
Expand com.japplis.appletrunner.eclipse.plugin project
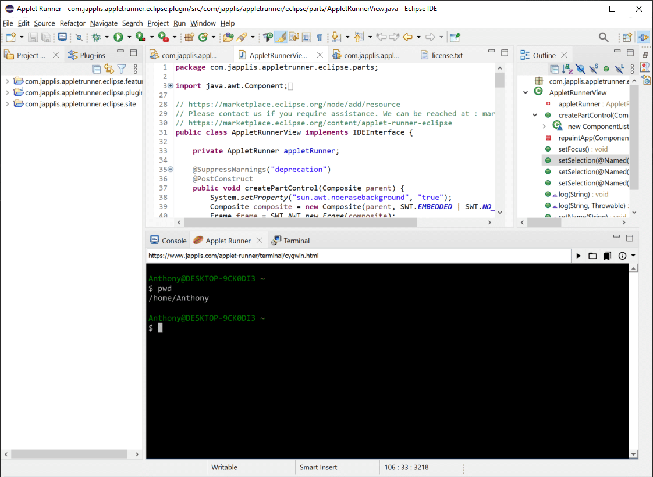coord(7,93)
